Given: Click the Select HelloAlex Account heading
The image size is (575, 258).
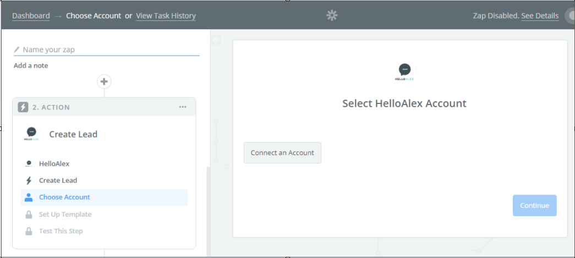Looking at the screenshot, I should (x=404, y=103).
